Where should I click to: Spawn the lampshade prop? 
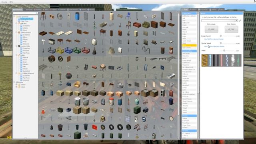[111, 50]
